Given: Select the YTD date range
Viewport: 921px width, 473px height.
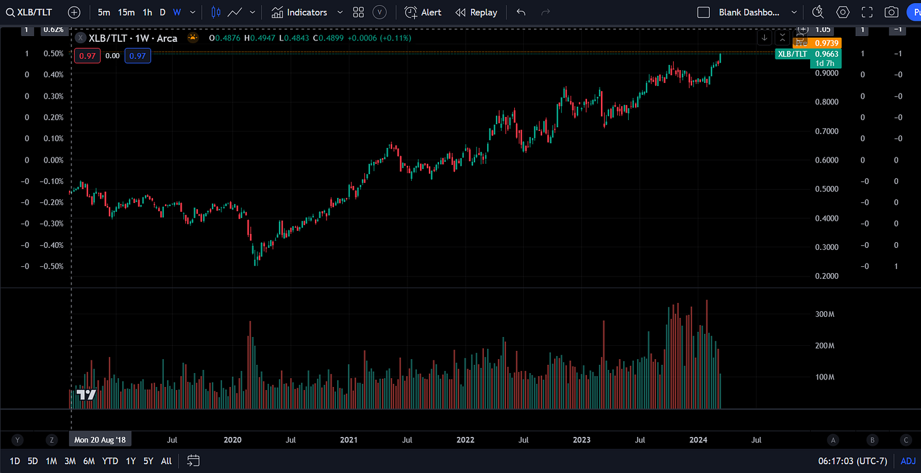Looking at the screenshot, I should pos(110,461).
